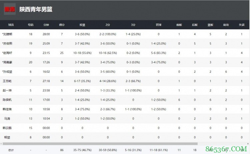The height and width of the screenshot is (154, 250).
Task: Click the 投篮 column header
Action: click(x=82, y=25)
